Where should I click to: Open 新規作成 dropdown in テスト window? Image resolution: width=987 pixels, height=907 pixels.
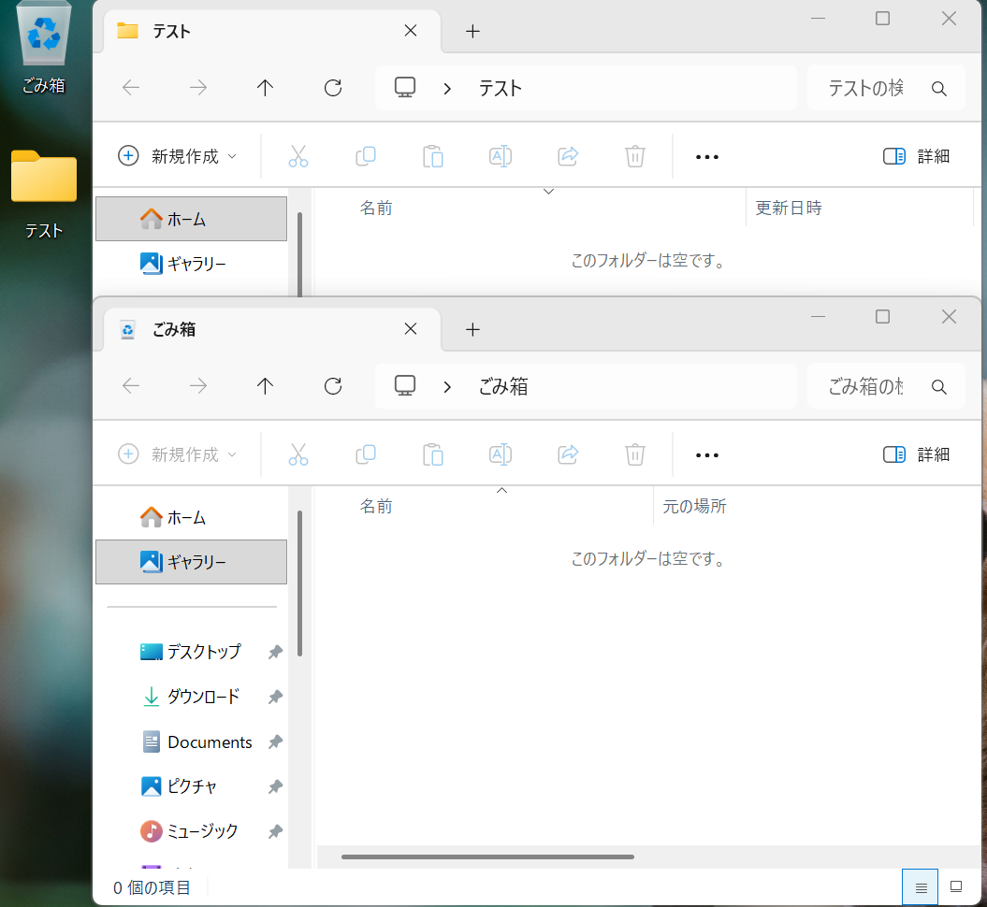(x=178, y=156)
